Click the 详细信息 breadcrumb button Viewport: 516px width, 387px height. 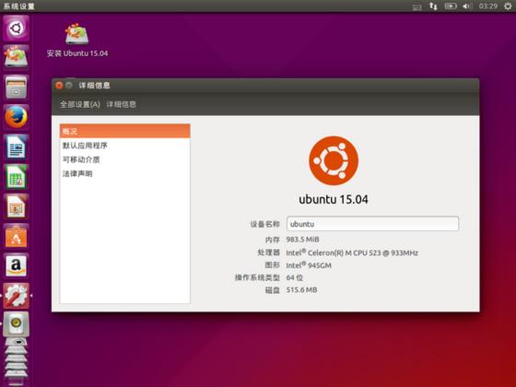pos(121,104)
